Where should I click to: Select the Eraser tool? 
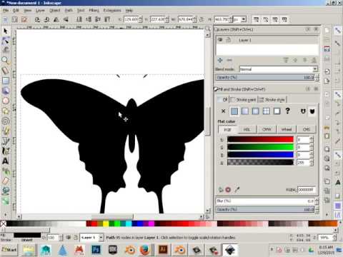pyautogui.click(x=6, y=181)
